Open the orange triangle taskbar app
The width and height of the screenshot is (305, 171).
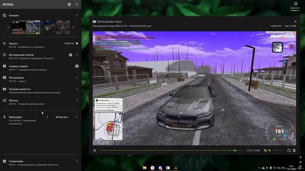(176, 168)
